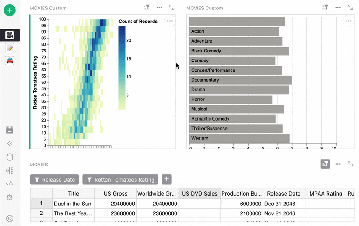Image resolution: width=359 pixels, height=226 pixels.
Task: Click the Release Date filter button
Action: click(x=54, y=180)
